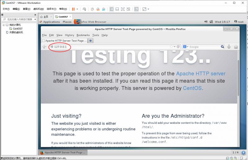This screenshot has height=160, width=248.
Task: Open the stretch display dropdown arrow
Action: 148,9
